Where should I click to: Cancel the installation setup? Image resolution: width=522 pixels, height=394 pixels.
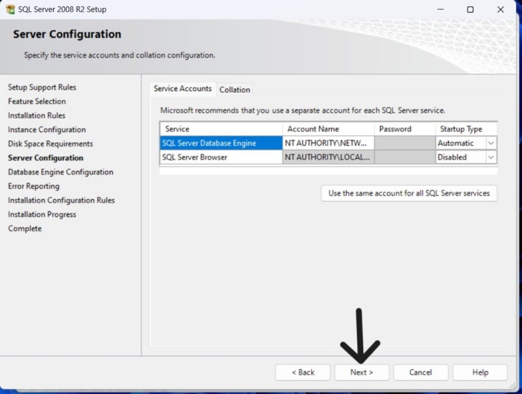pyautogui.click(x=421, y=372)
